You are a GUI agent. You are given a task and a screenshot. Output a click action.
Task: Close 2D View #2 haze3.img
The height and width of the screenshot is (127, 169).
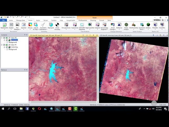pyautogui.click(x=97, y=35)
